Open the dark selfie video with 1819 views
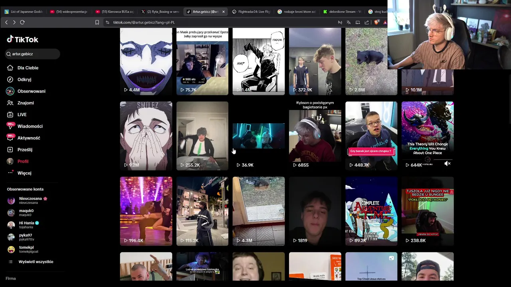Image resolution: width=511 pixels, height=287 pixels. tap(315, 211)
